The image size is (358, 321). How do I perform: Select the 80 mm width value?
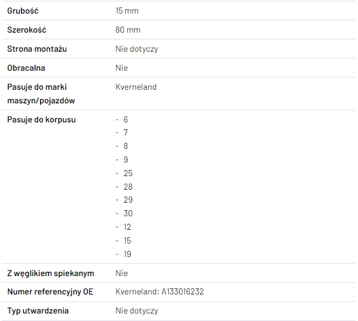tap(128, 30)
